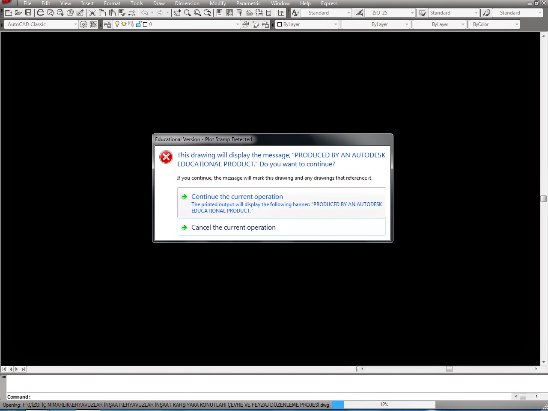Jump to last layout tab arrow
Screen dimensions: 548x411
pos(23,369)
